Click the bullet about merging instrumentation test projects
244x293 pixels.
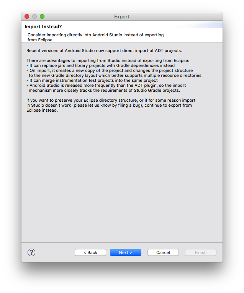point(92,81)
